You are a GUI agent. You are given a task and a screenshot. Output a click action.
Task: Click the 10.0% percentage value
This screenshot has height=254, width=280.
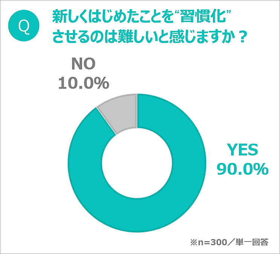(x=83, y=83)
